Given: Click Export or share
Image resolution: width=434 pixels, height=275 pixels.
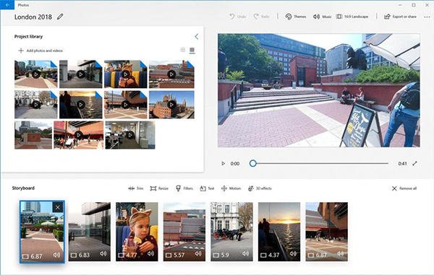Looking at the screenshot, I should 400,17.
